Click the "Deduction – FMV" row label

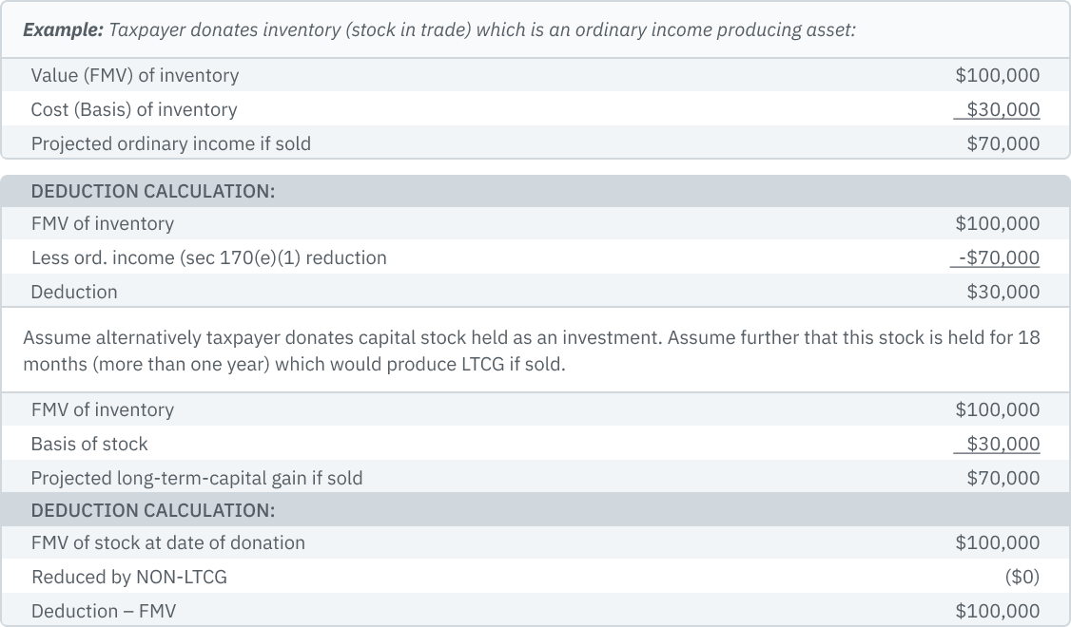(104, 611)
